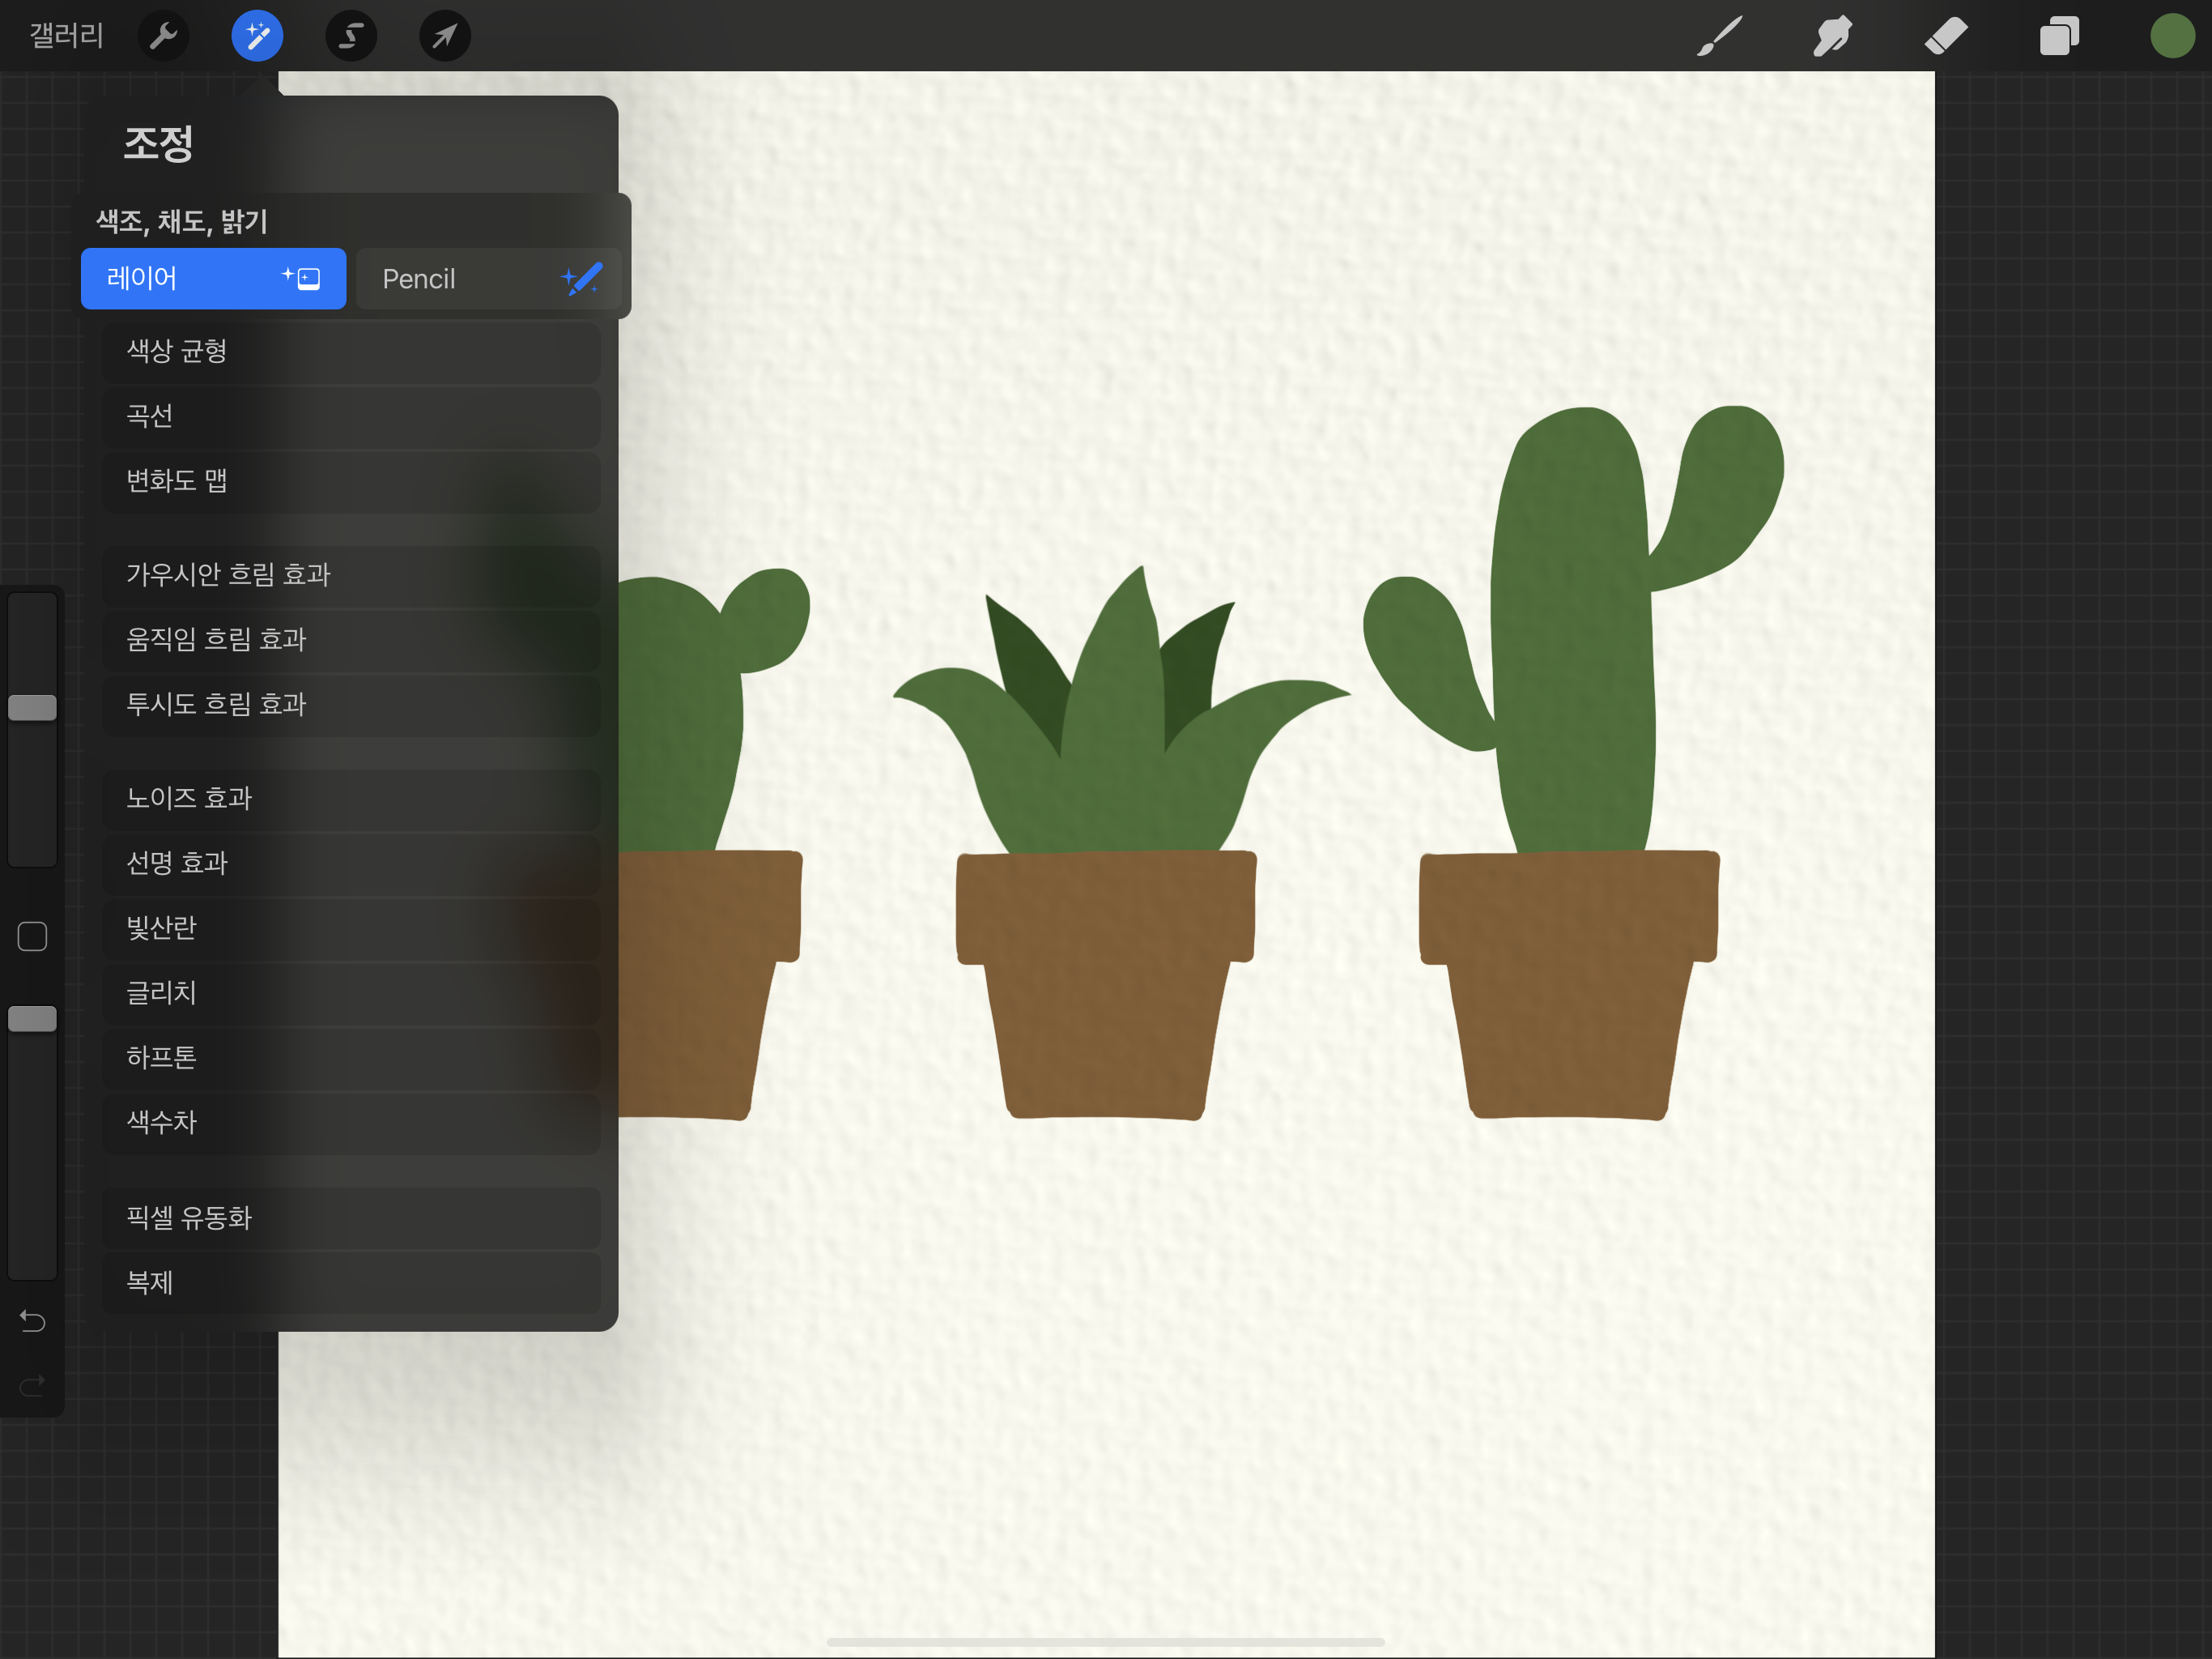
Task: Tap the Adjustments magic wand icon
Action: (257, 36)
